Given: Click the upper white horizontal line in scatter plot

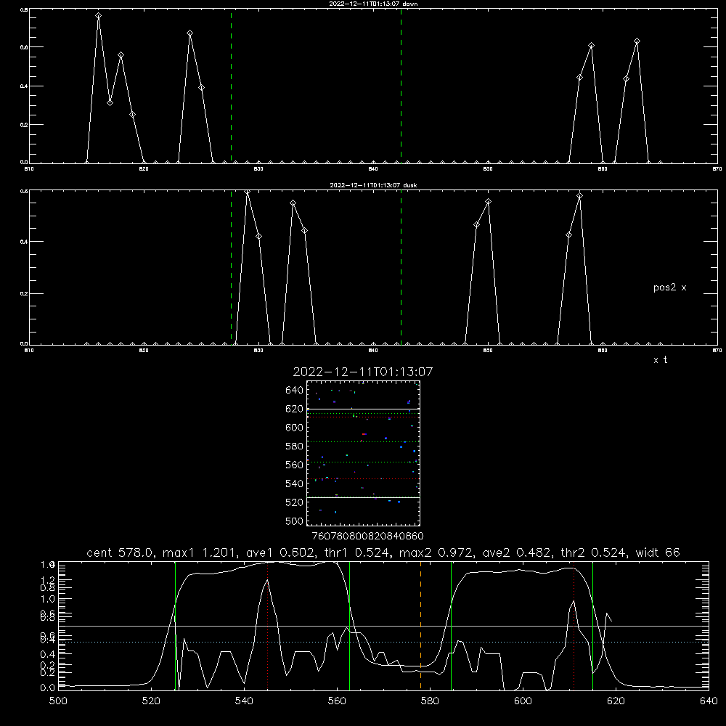Looking at the screenshot, I should pyautogui.click(x=364, y=409).
